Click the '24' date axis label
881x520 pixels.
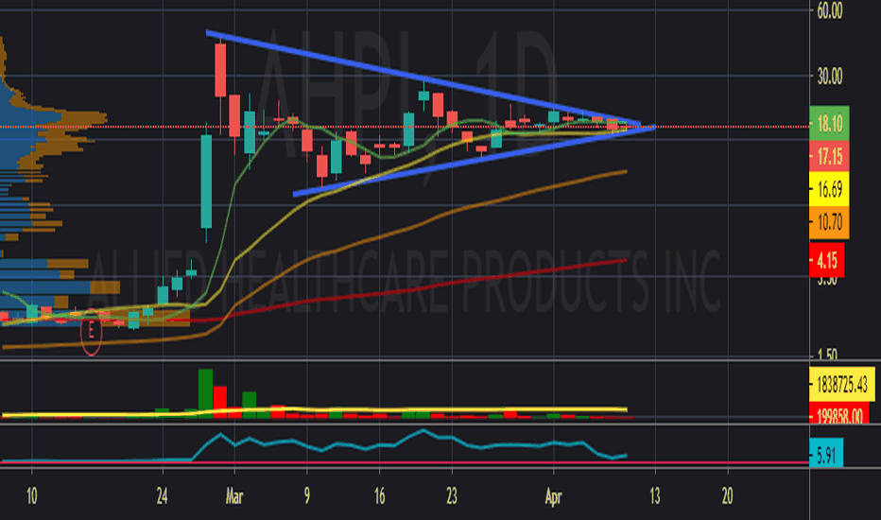162,496
